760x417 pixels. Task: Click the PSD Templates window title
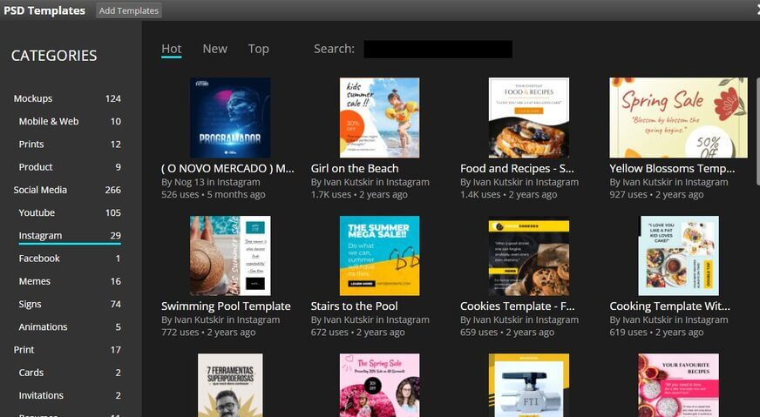click(x=44, y=10)
